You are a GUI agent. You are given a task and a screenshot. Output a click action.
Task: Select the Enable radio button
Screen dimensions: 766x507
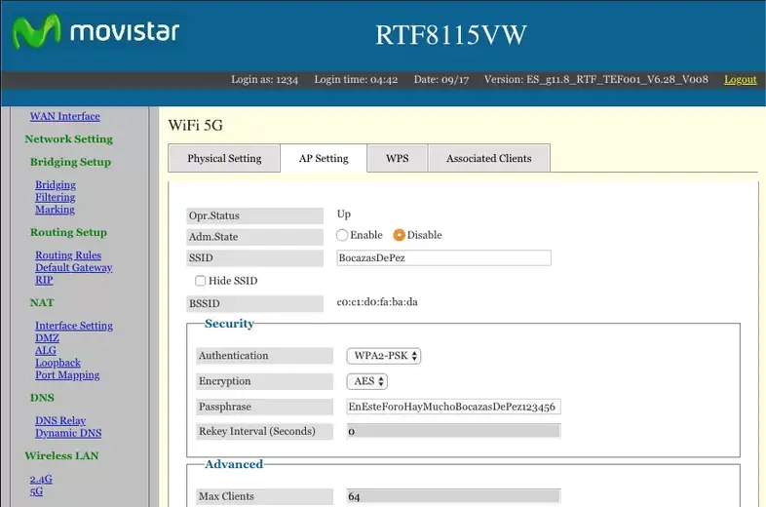coord(342,235)
